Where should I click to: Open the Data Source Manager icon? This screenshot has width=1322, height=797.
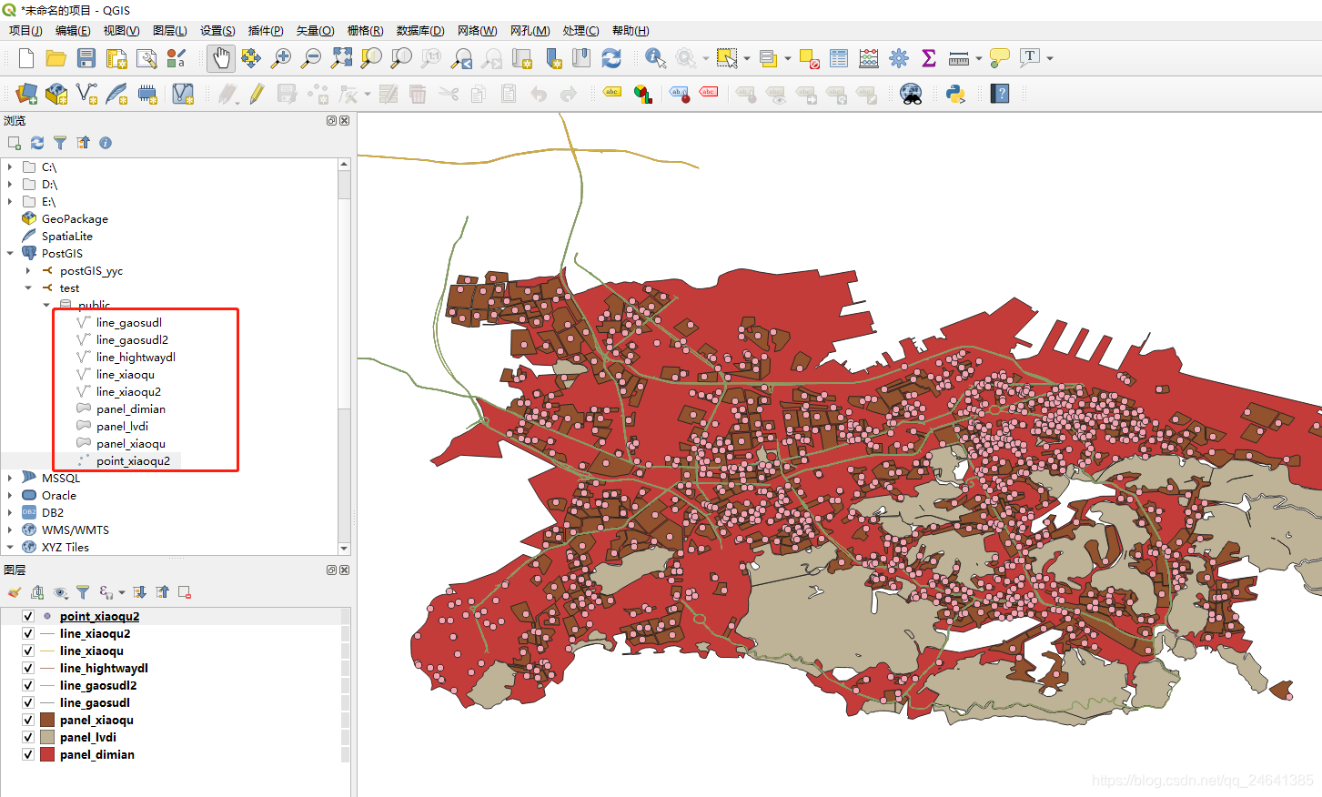[x=25, y=94]
